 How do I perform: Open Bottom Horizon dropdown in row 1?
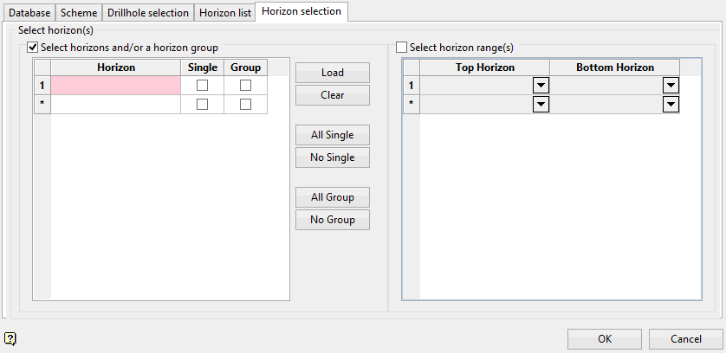click(671, 86)
